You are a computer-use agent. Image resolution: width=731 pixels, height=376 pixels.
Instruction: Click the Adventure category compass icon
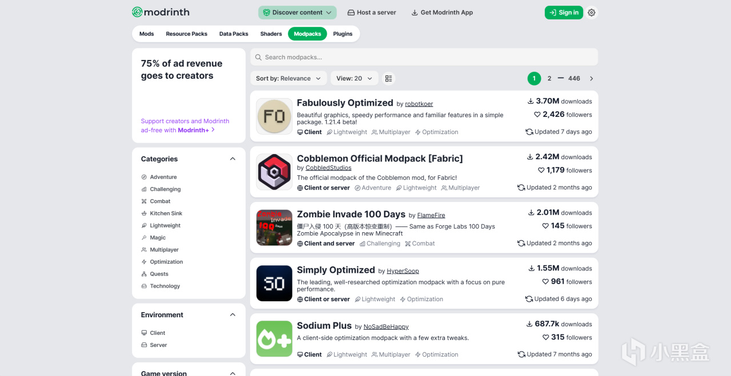click(x=144, y=177)
